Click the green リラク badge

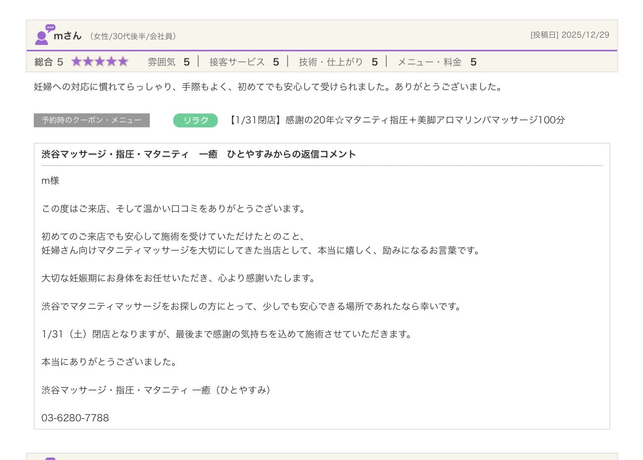[x=196, y=120]
